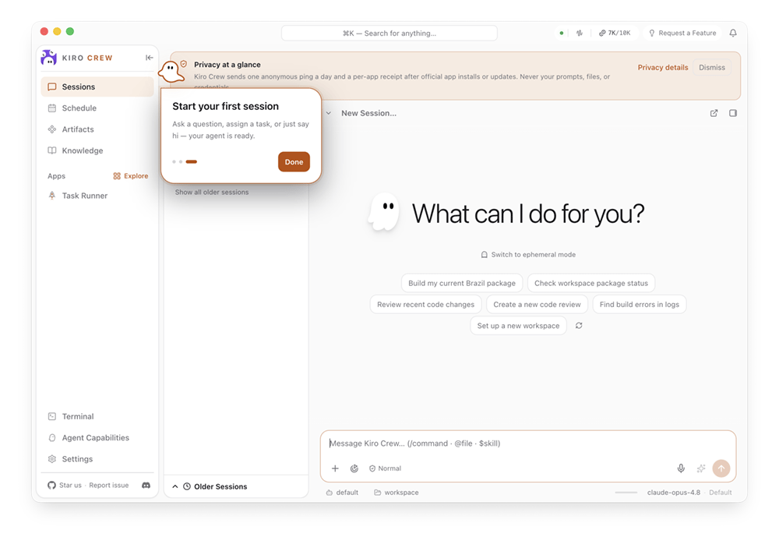The height and width of the screenshot is (544, 779).
Task: Select Set up a new workspace suggestion
Action: (518, 327)
